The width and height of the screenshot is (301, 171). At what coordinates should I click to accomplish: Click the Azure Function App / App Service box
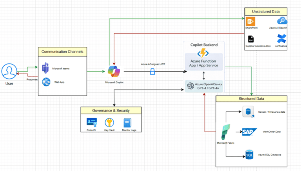tap(204, 62)
